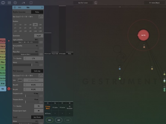Toggle the LOOP button
This screenshot has width=166, height=124.
(x=59, y=120)
